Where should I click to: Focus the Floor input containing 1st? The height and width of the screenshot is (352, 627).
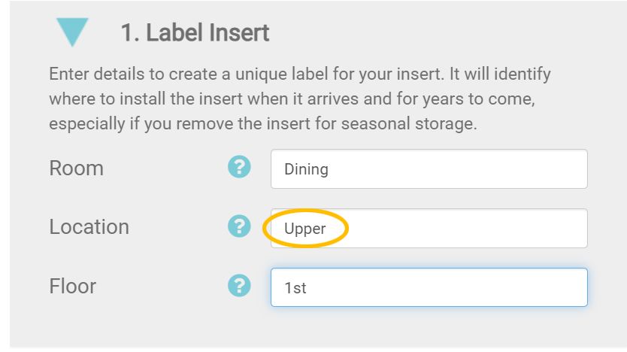coord(429,287)
